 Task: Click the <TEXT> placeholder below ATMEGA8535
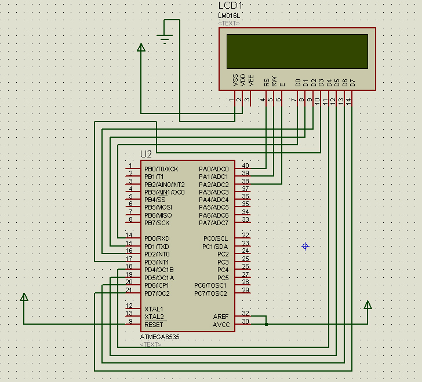pos(151,344)
